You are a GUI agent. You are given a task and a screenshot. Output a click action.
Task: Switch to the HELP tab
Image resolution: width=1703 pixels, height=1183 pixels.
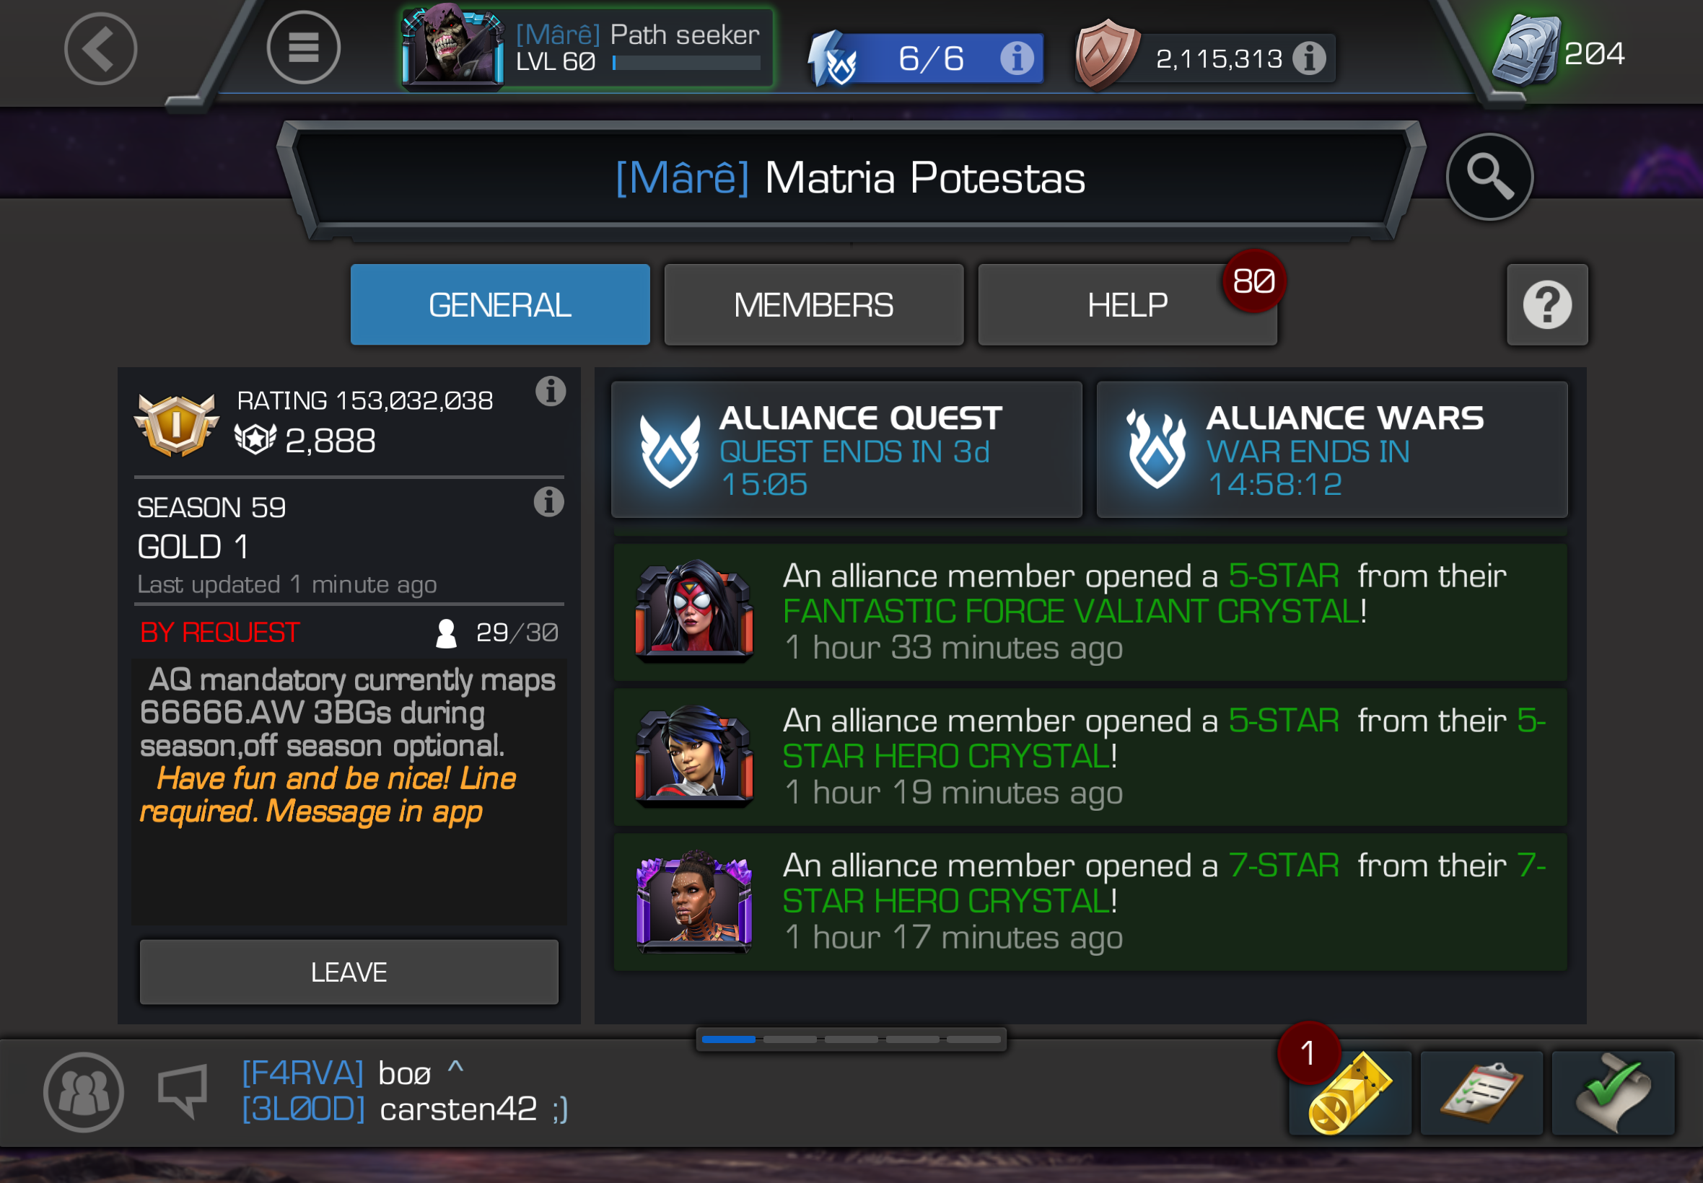[x=1128, y=304]
